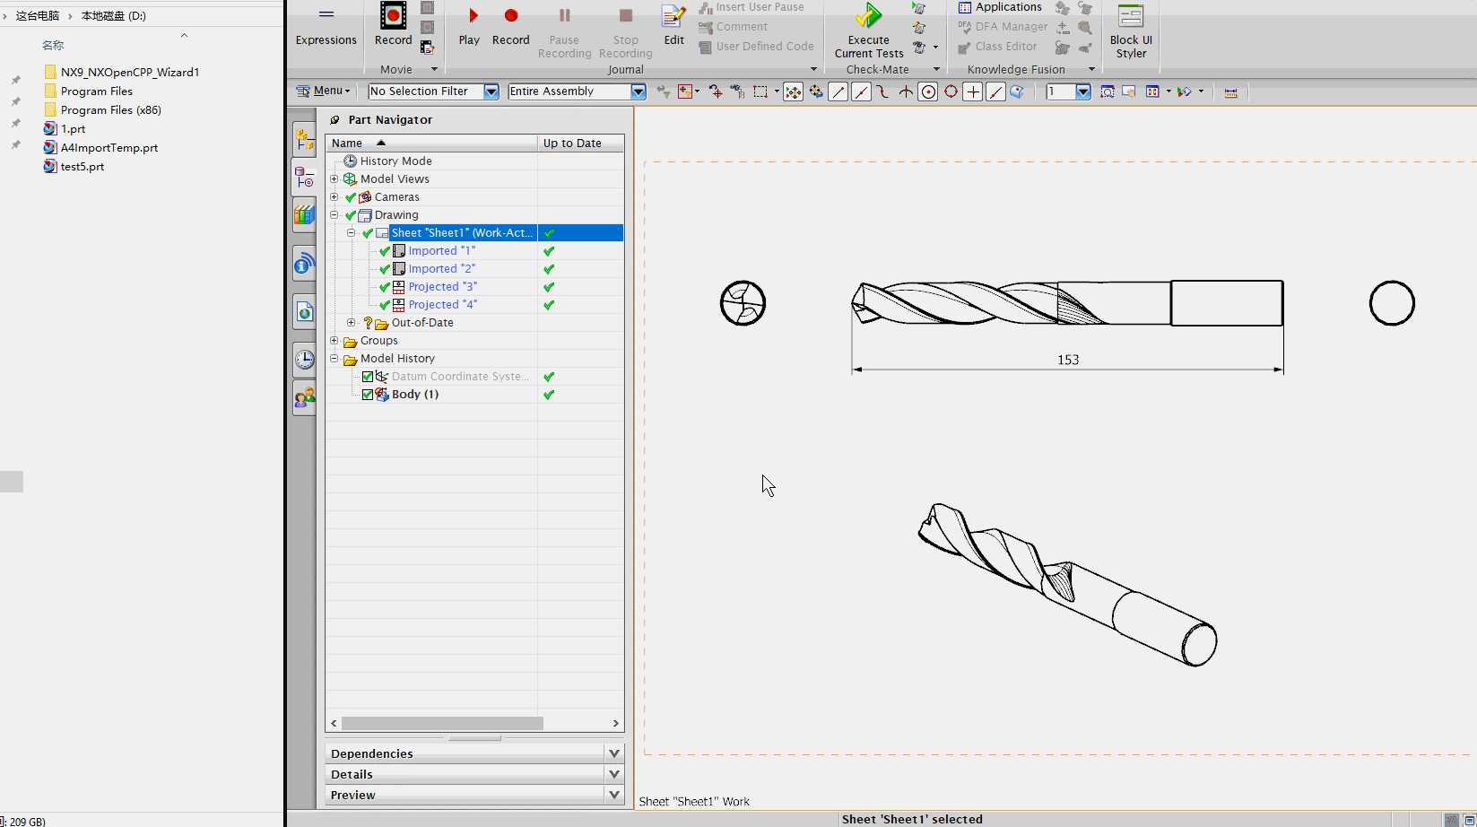The width and height of the screenshot is (1477, 827).
Task: Expand the Details panel
Action: point(614,774)
